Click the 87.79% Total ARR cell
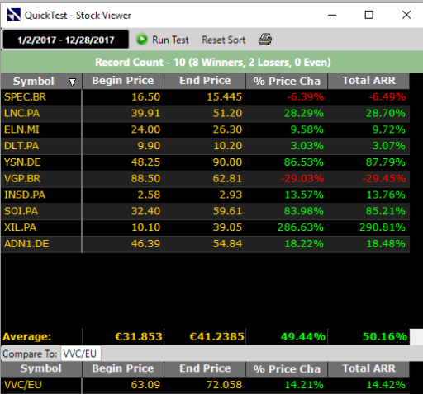Image resolution: width=423 pixels, height=394 pixels. tap(386, 162)
